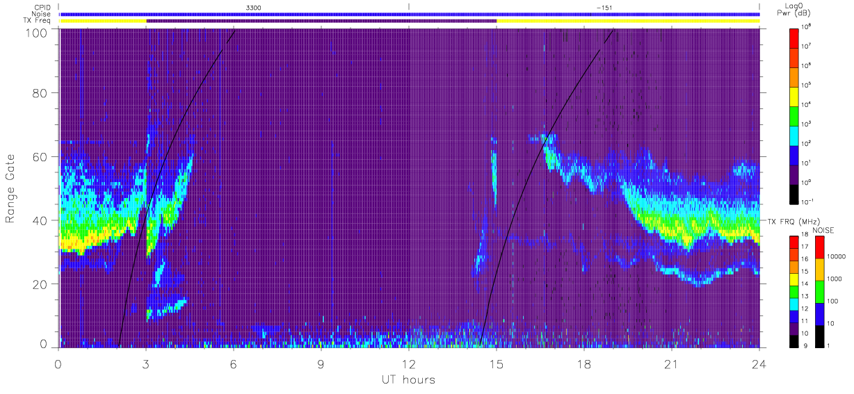The height and width of the screenshot is (394, 854).
Task: Select the CPID value "3300"
Action: tap(253, 8)
